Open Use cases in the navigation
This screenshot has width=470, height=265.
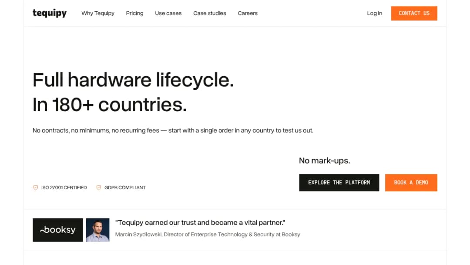[168, 13]
